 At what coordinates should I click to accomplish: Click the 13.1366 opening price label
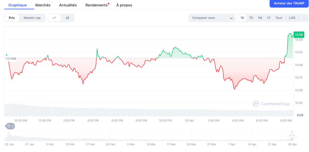[11, 59]
